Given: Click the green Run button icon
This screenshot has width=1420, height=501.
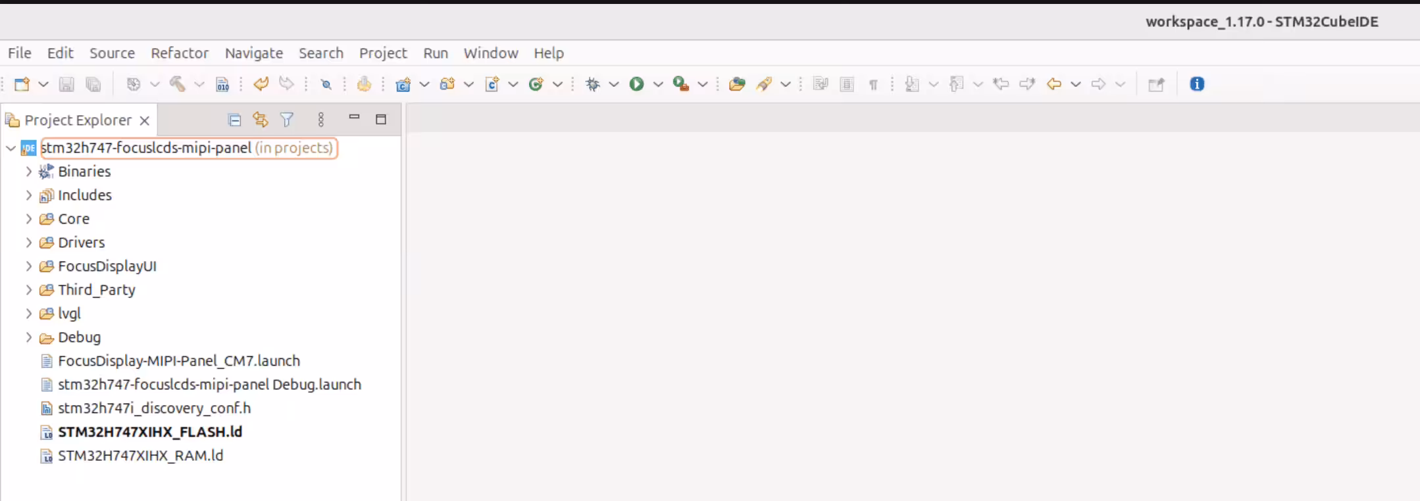Looking at the screenshot, I should coord(636,84).
